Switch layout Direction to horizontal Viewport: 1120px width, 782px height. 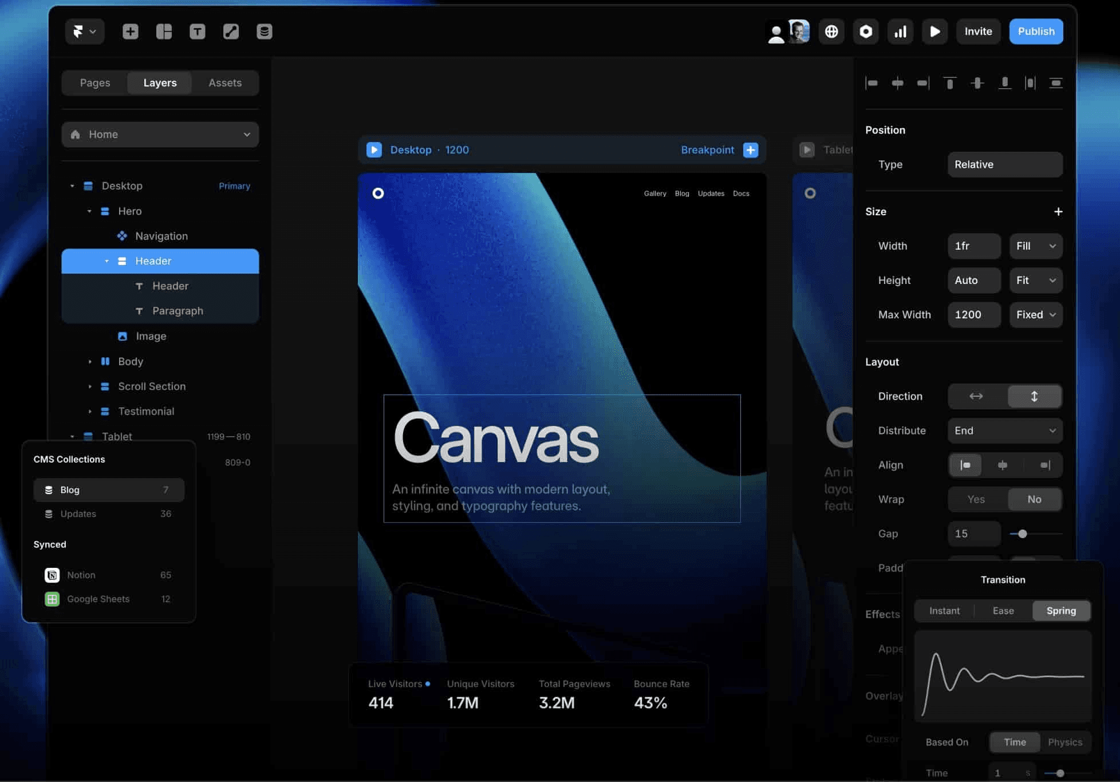[x=975, y=396]
